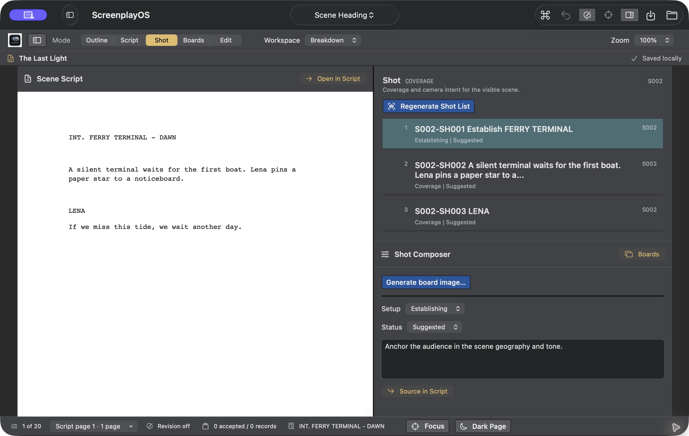
Task: Toggle the right inspector panel icon
Action: tap(629, 15)
